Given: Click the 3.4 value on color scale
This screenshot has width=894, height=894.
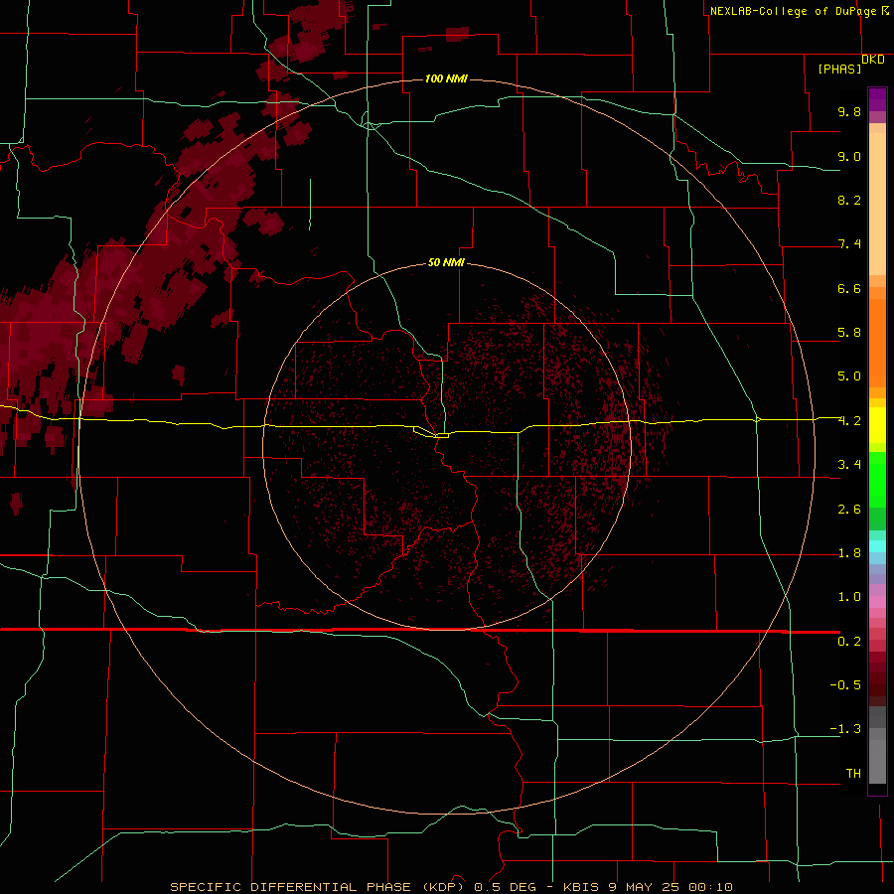Looking at the screenshot, I should click(x=849, y=465).
